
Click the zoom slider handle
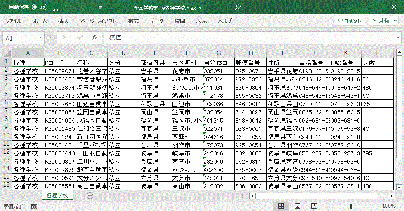tap(350, 206)
